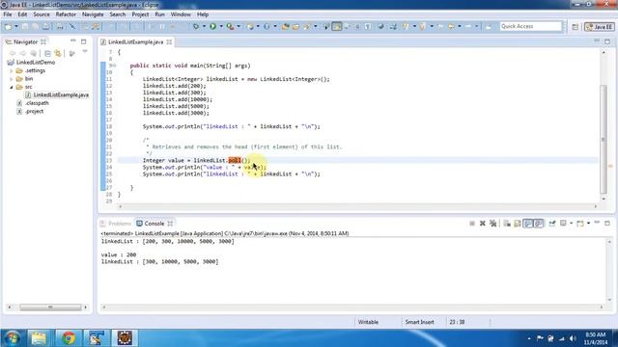Launch Debug with the bug icon

pyautogui.click(x=195, y=26)
